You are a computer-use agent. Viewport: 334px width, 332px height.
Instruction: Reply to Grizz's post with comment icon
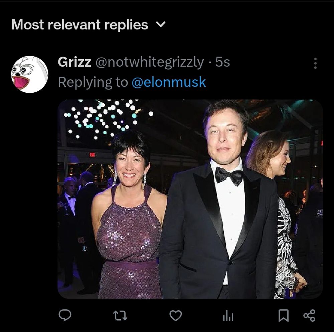click(65, 315)
